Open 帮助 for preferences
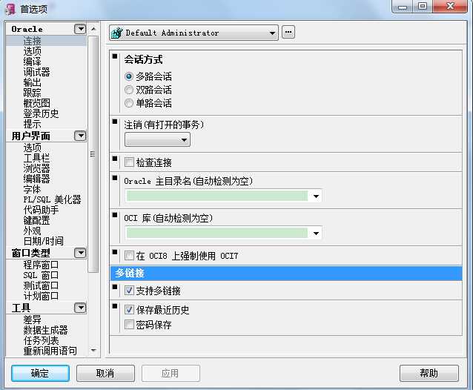This screenshot has height=390, width=473. [x=429, y=374]
